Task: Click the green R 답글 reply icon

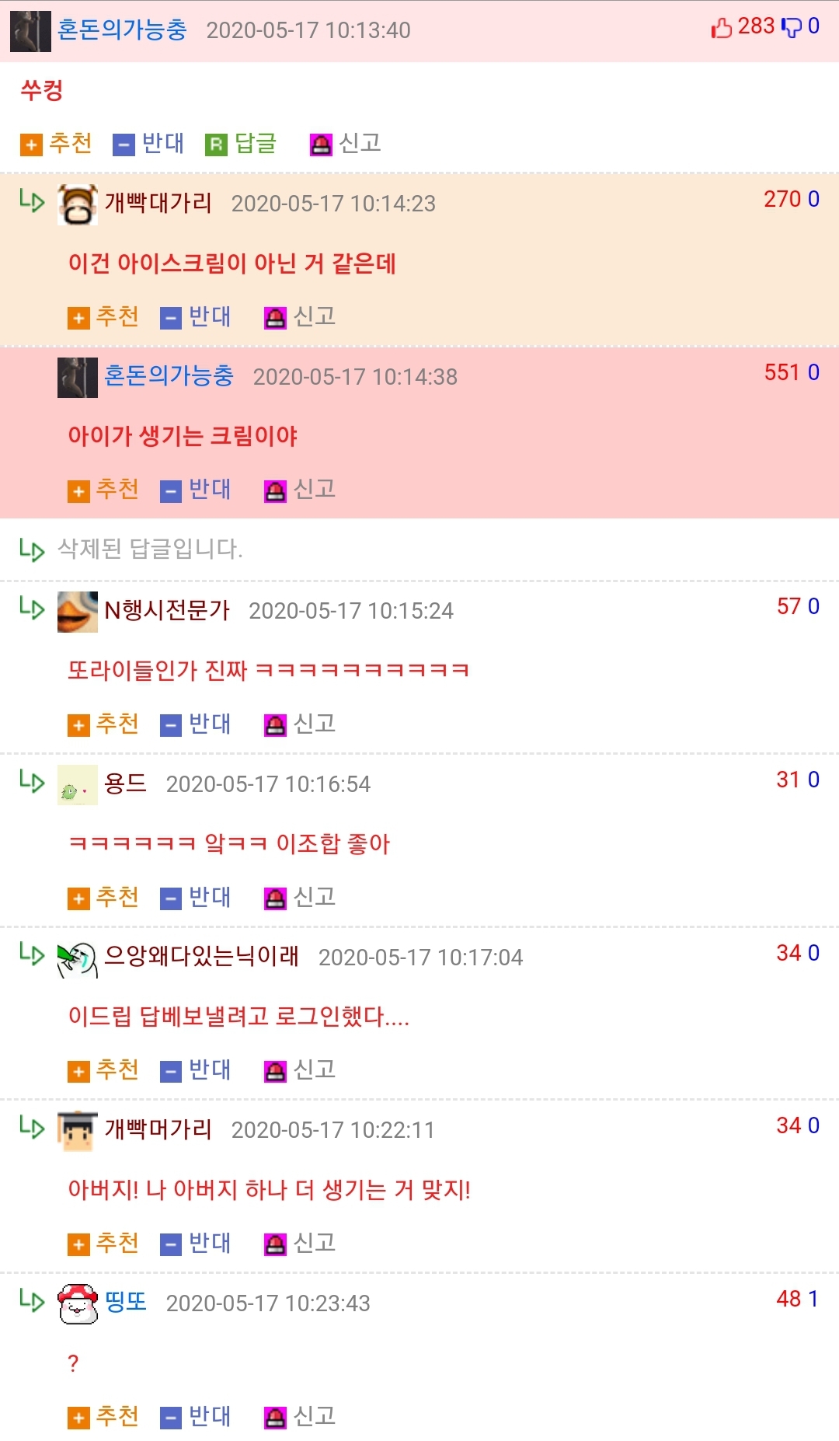Action: pos(216,145)
